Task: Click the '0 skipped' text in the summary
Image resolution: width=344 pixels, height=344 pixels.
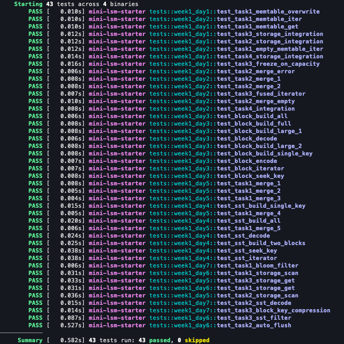Action: click(193, 340)
